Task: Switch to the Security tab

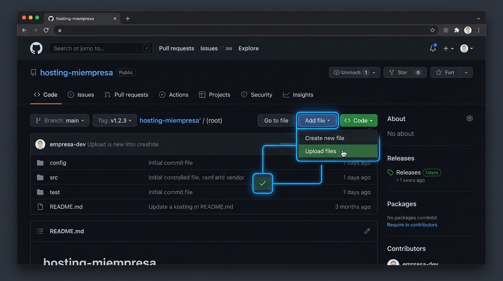Action: (x=257, y=95)
